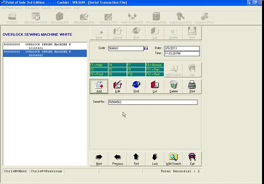This screenshot has width=264, height=184.
Task: Click Ctrl+N=Next status bar cell
Action: click(x=16, y=171)
